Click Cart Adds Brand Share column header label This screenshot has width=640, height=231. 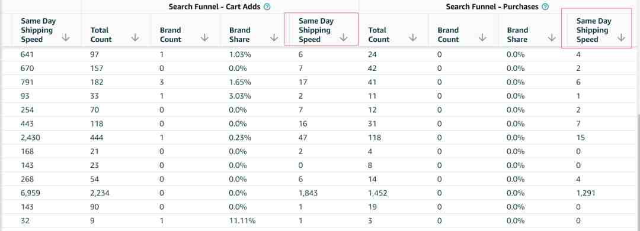point(239,35)
